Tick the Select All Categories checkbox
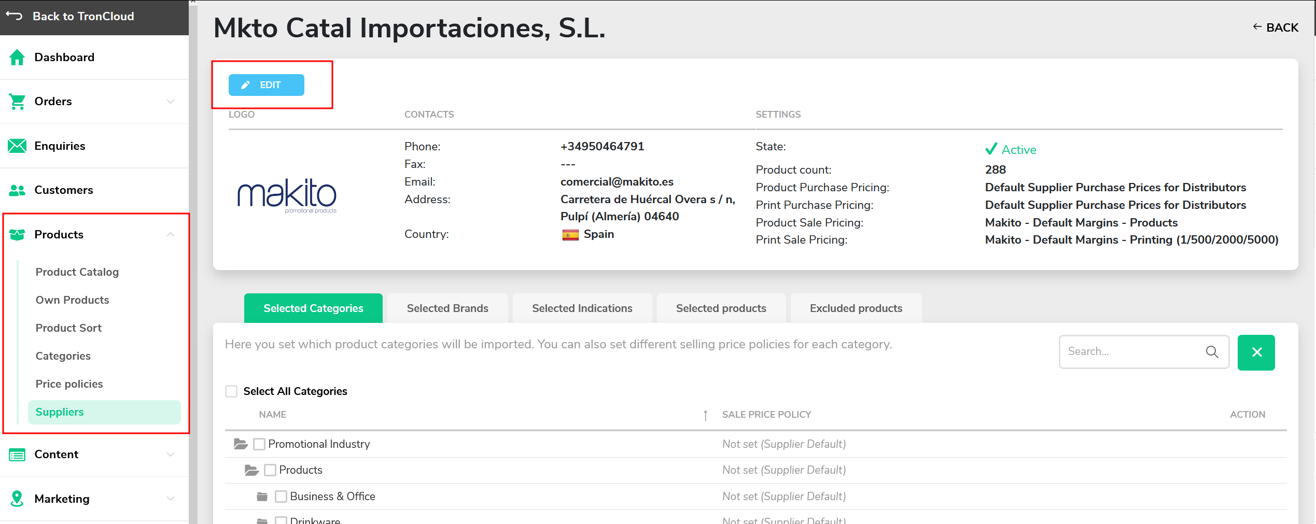 coord(231,391)
